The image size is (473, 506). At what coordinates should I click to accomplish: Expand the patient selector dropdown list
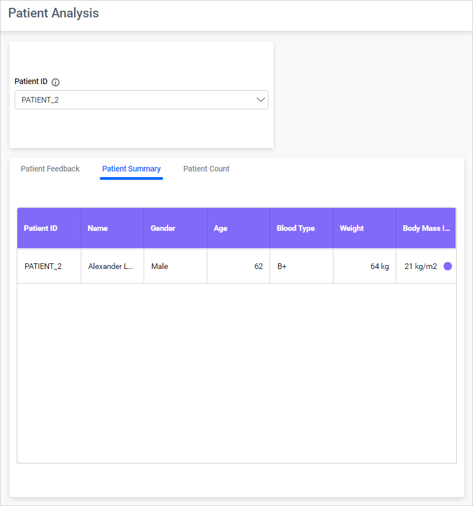260,99
